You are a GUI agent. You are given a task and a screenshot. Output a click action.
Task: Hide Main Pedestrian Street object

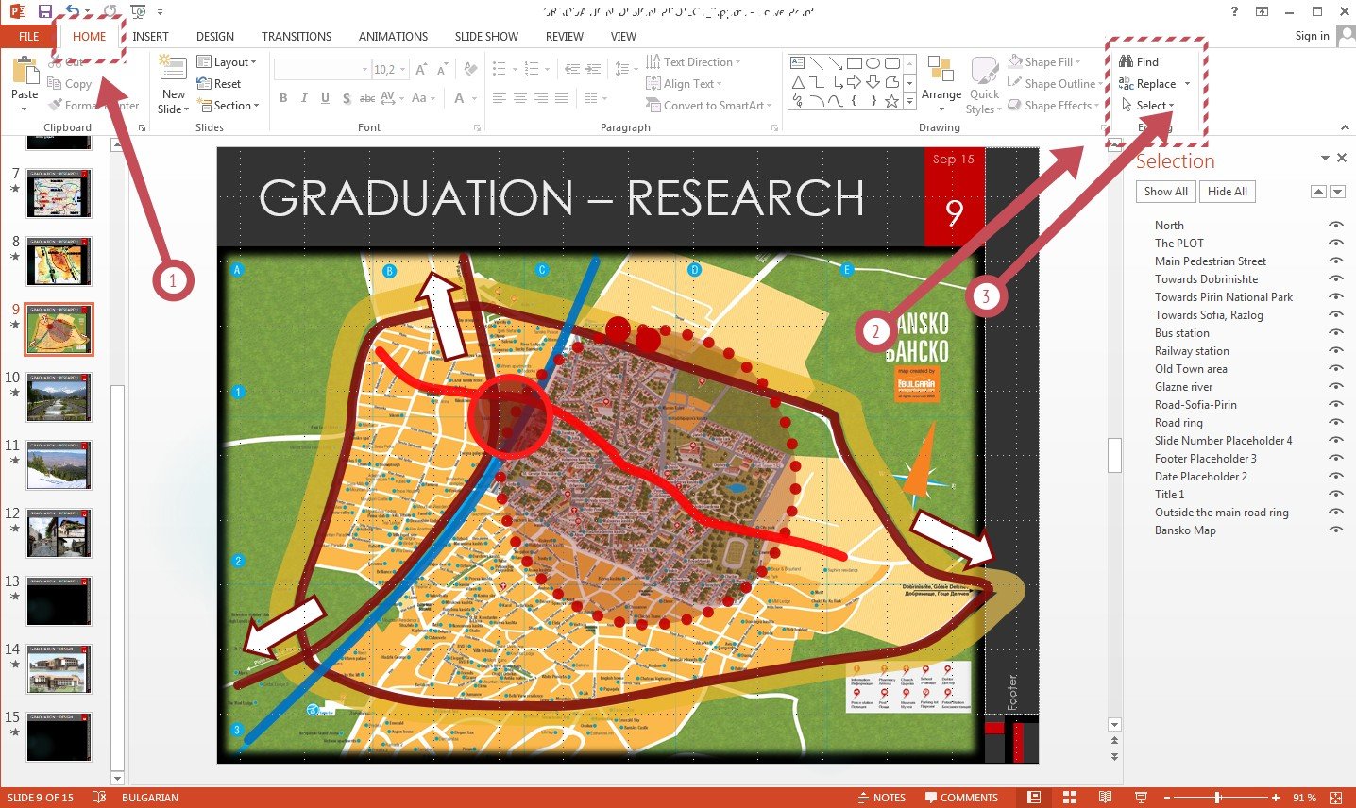click(x=1335, y=261)
